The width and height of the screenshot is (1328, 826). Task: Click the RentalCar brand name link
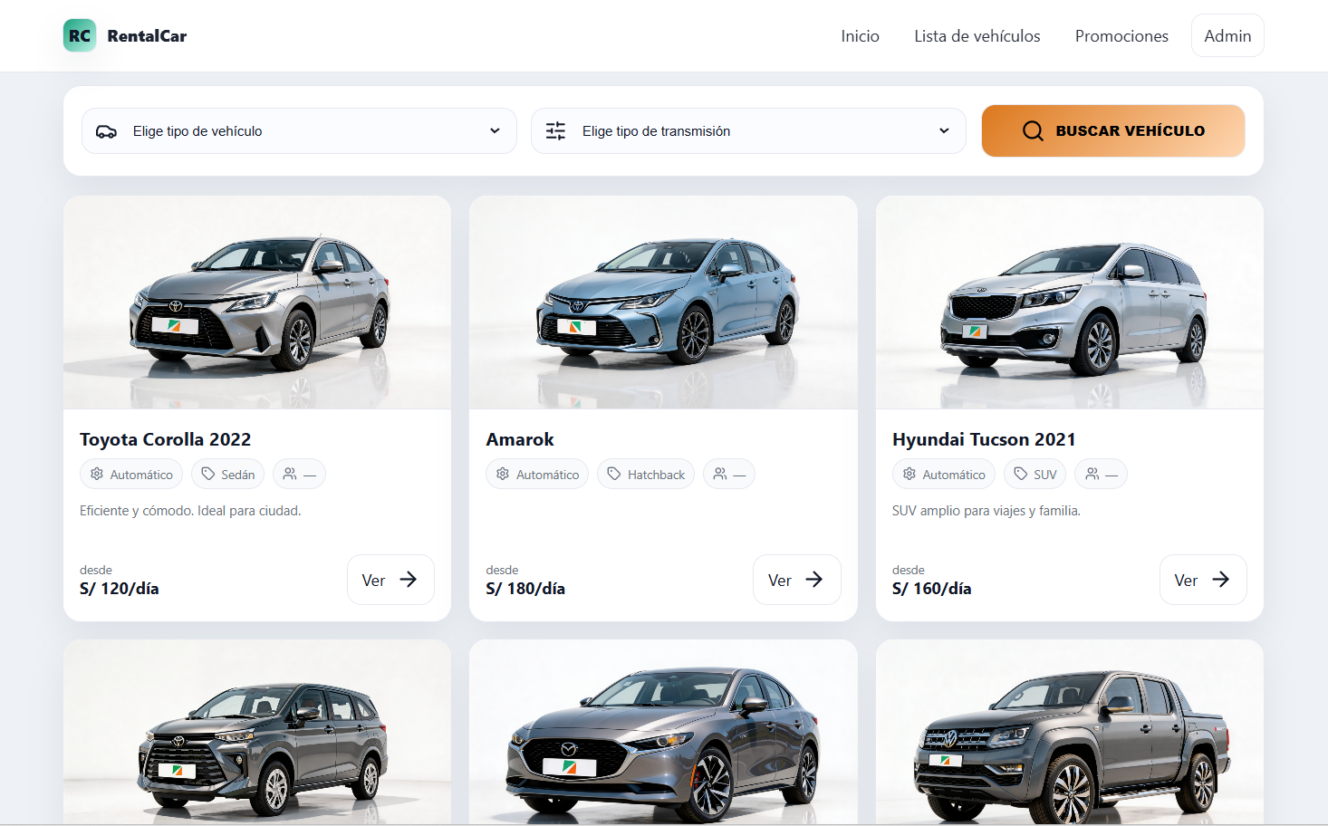point(147,36)
